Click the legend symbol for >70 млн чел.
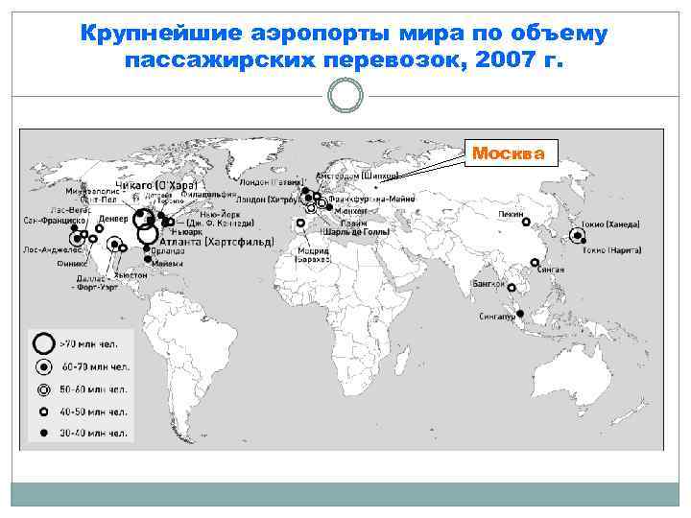The height and width of the screenshot is (518, 691). [x=43, y=342]
